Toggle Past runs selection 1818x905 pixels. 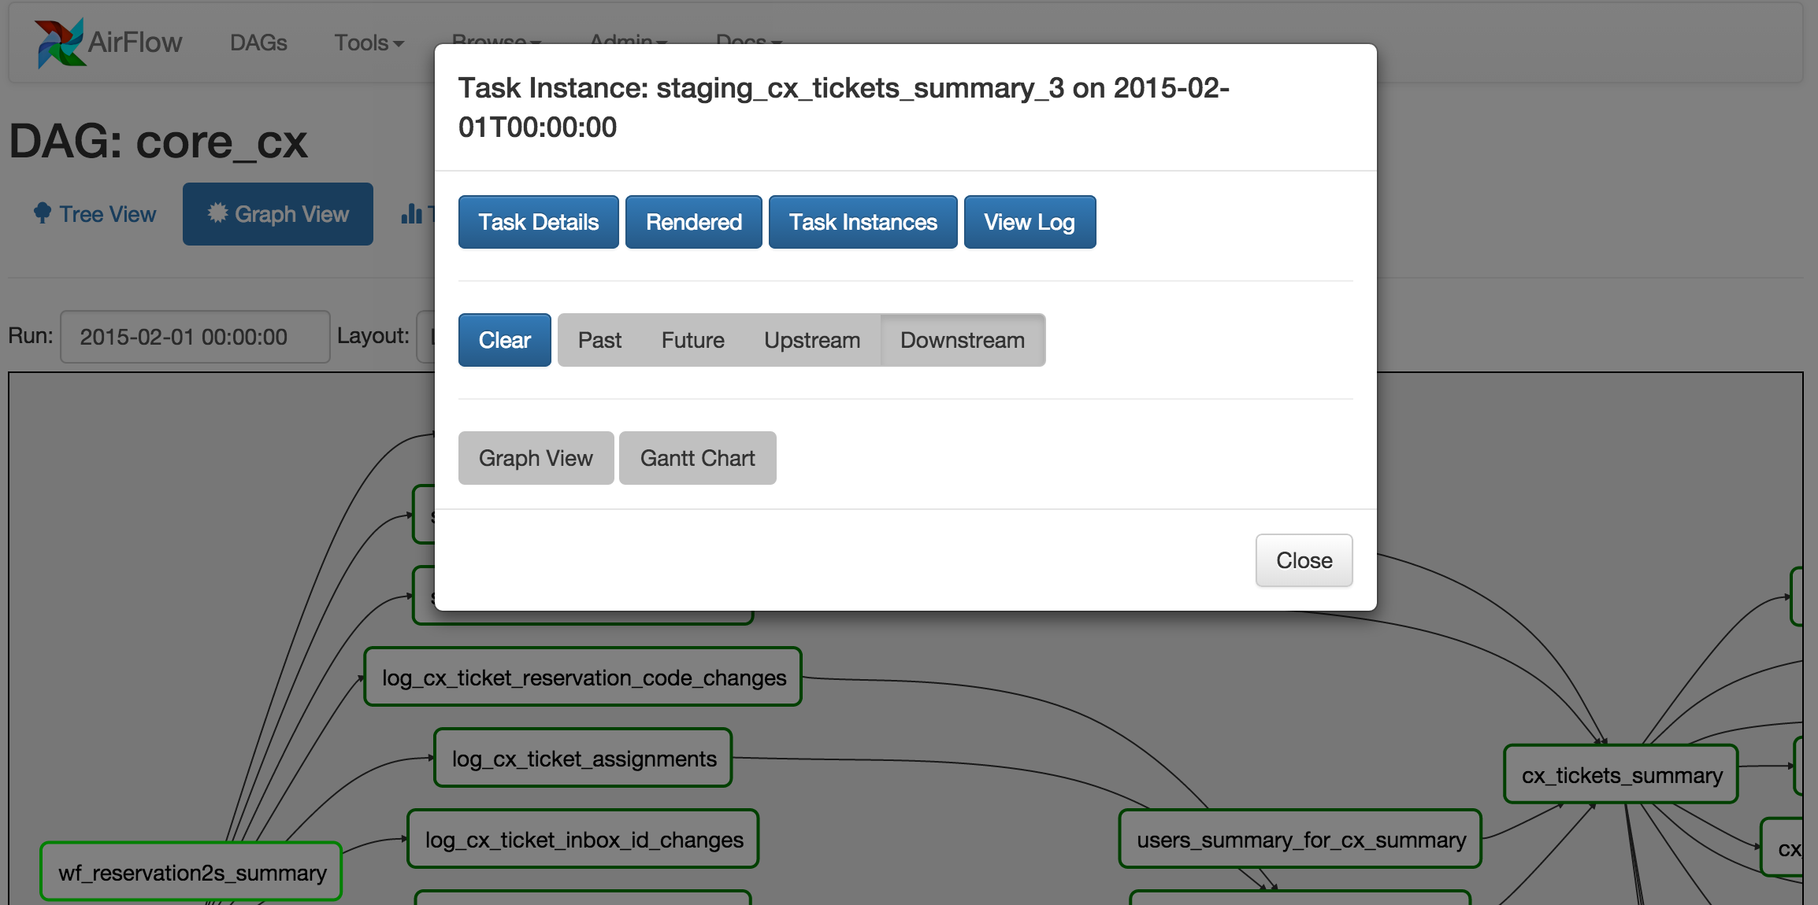599,341
